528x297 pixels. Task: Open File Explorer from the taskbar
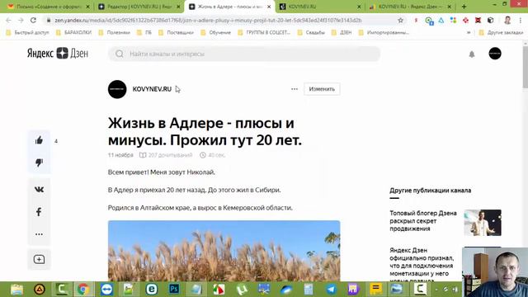click(x=16, y=290)
